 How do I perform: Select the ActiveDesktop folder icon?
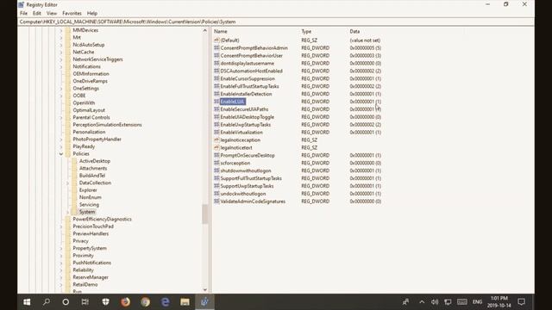tap(74, 161)
